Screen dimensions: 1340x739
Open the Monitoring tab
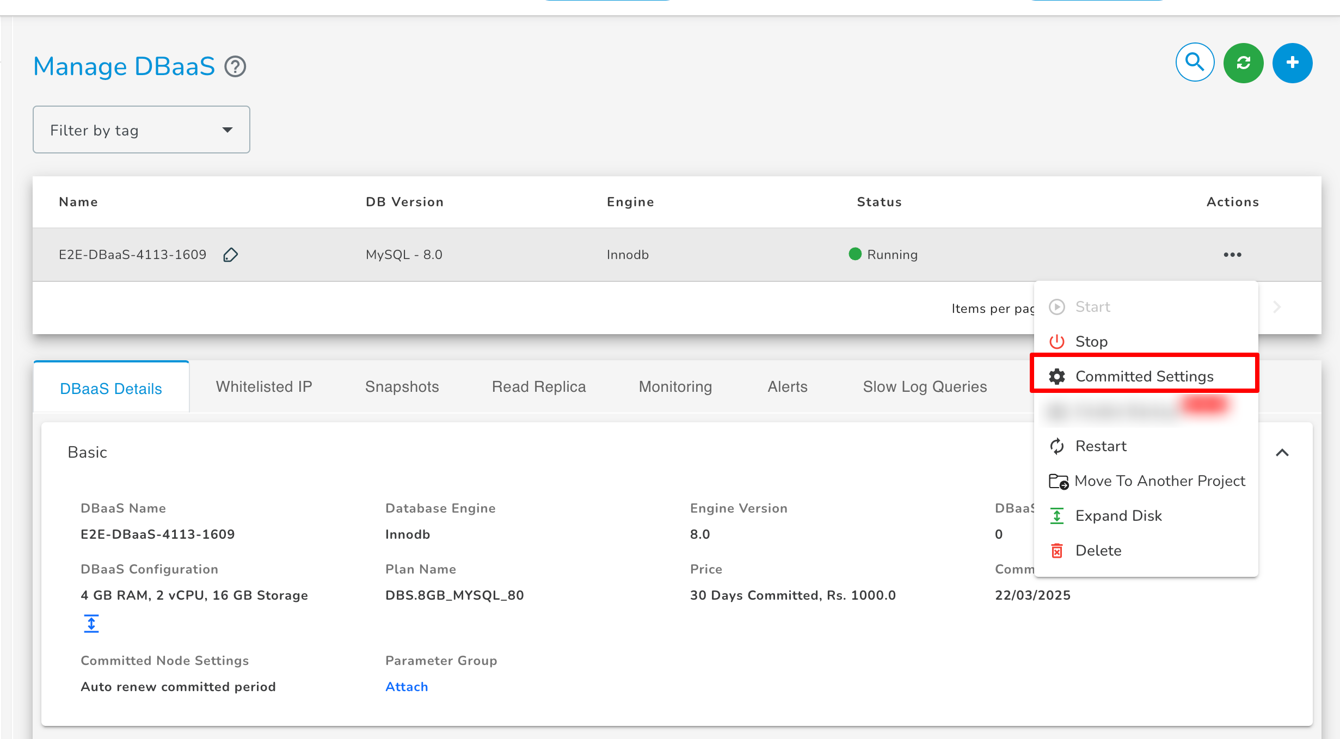click(675, 386)
